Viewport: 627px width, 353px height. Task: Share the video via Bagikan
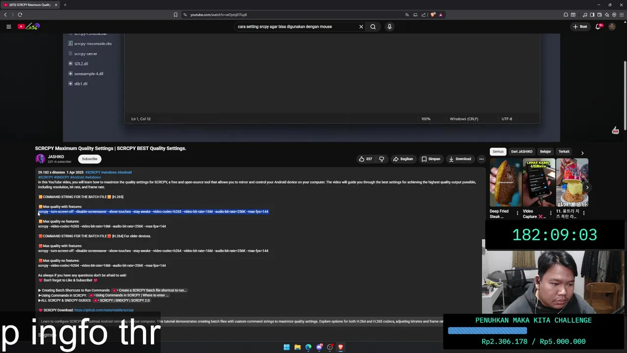[x=403, y=159]
